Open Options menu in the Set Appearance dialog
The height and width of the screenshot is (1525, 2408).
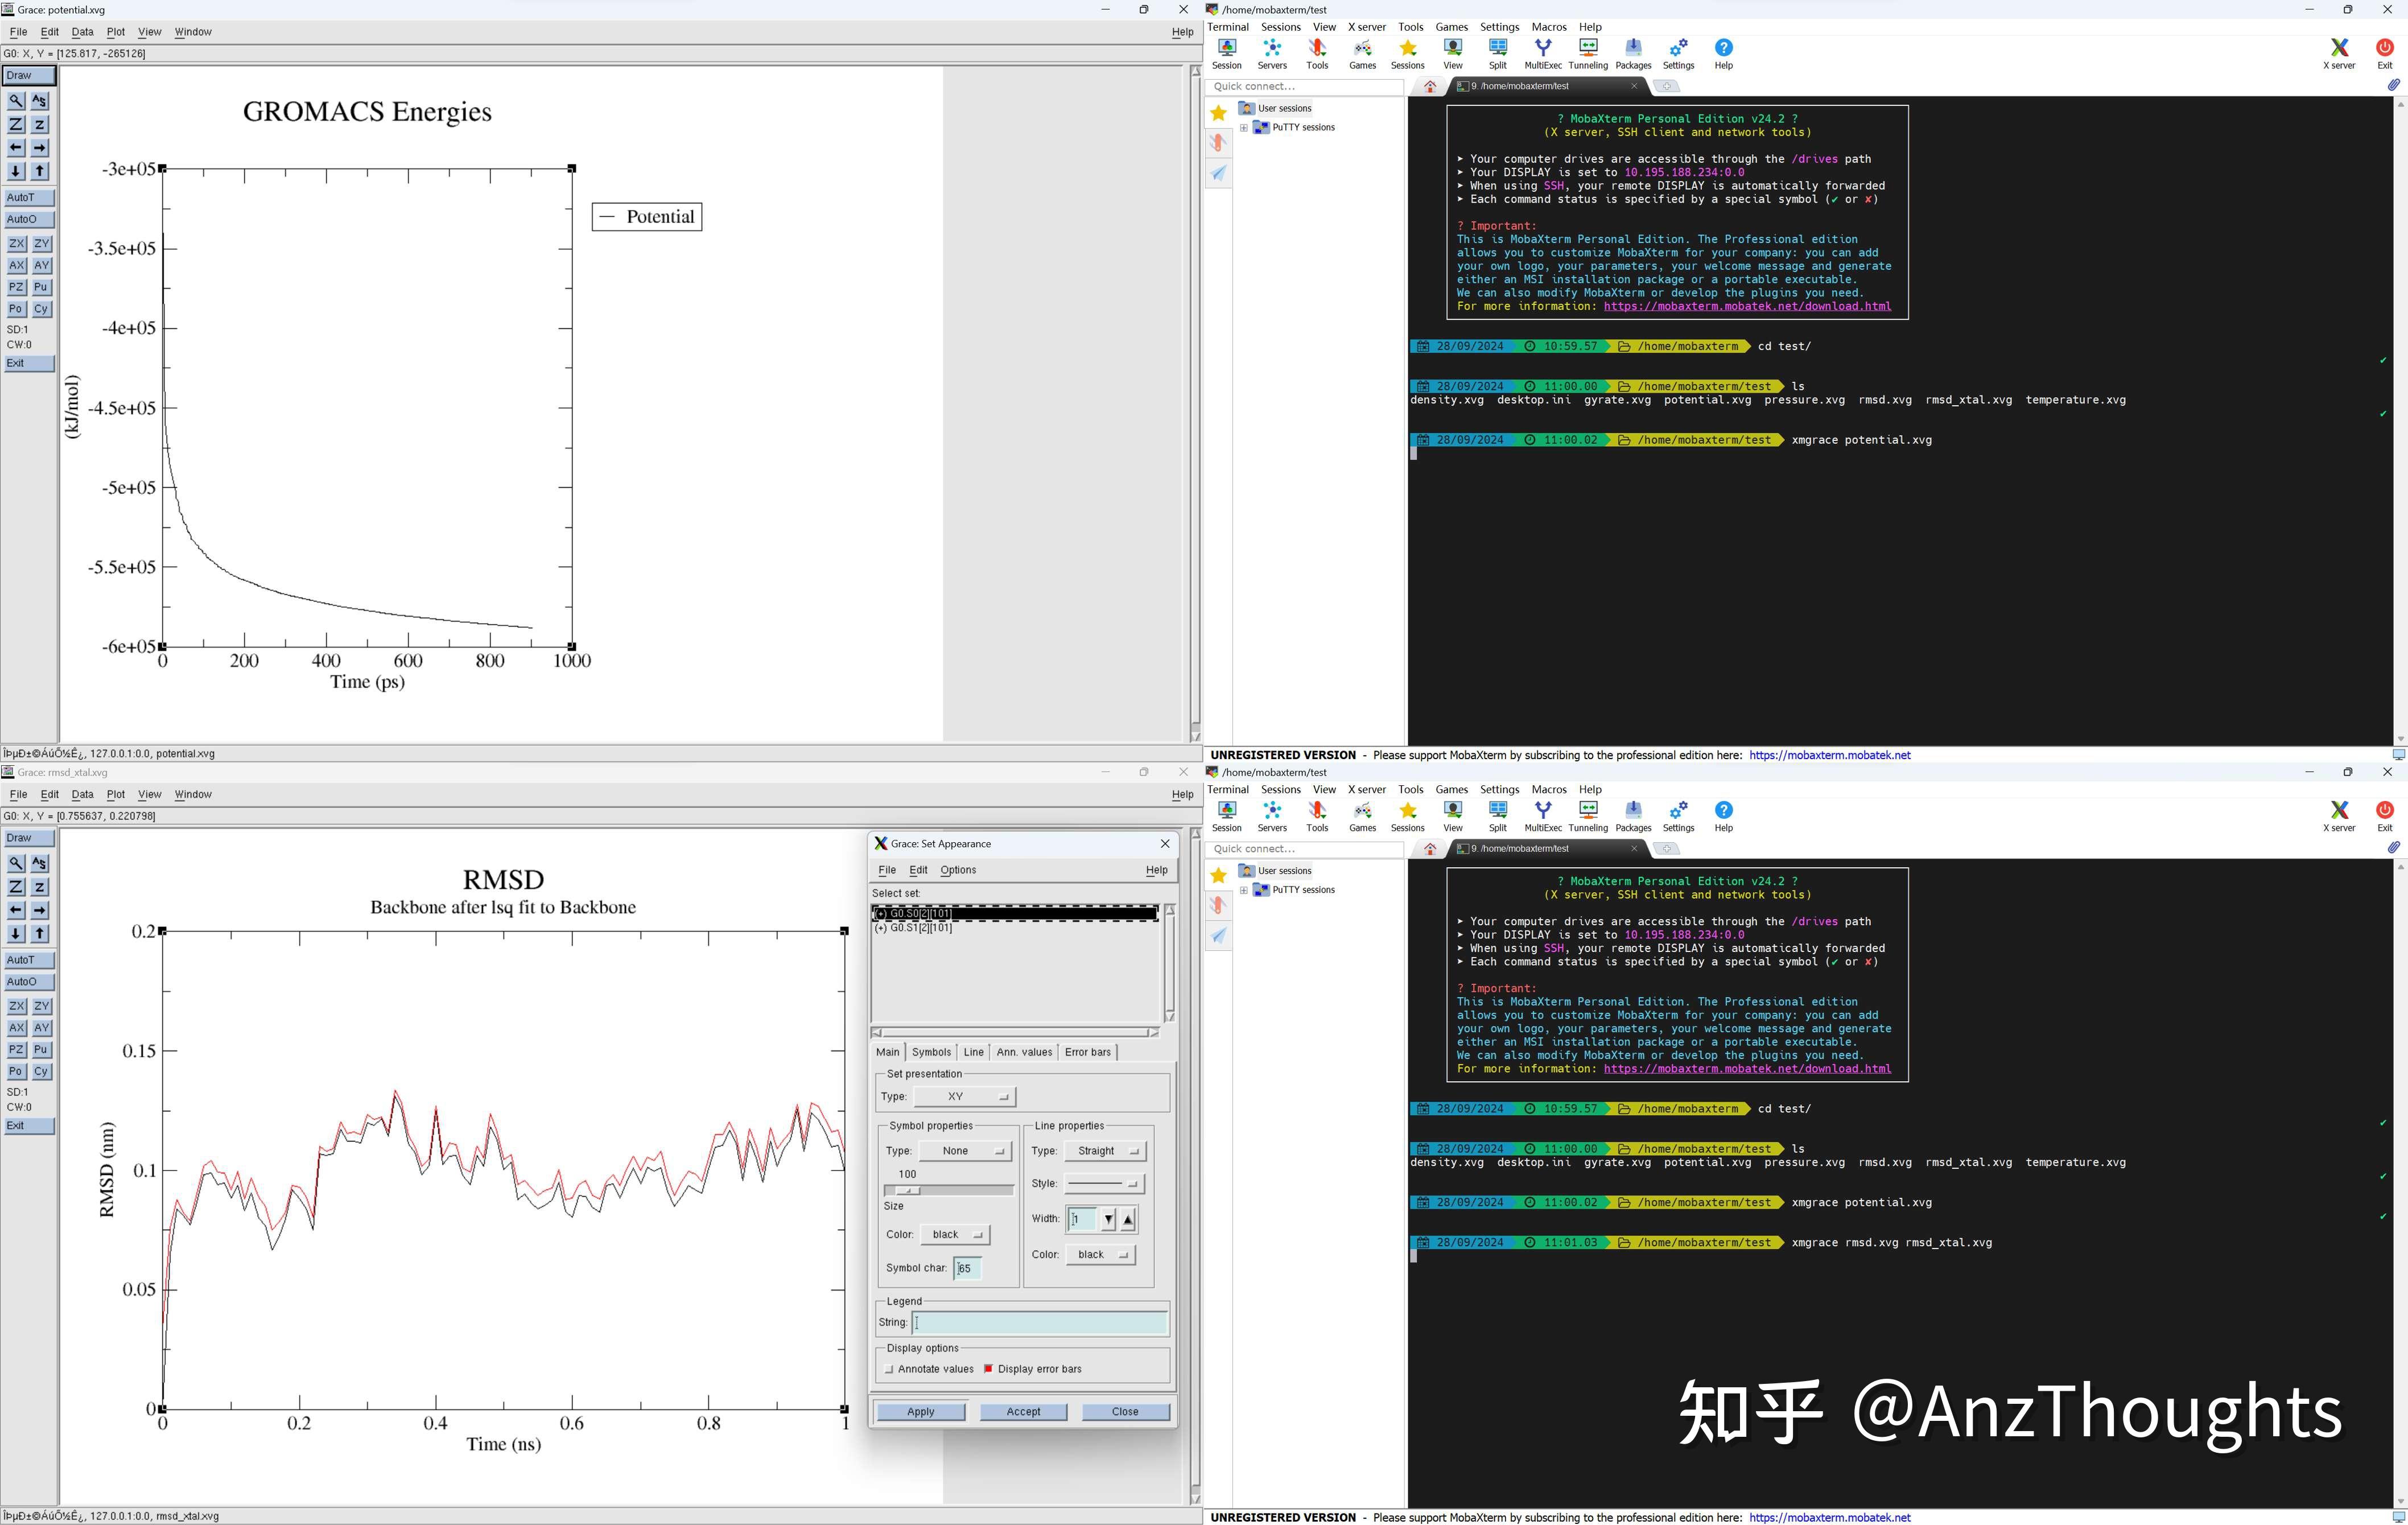958,870
